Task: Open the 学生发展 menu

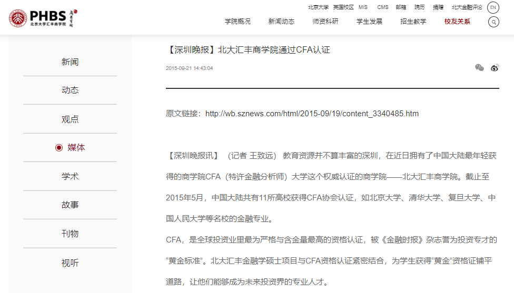Action: 369,22
